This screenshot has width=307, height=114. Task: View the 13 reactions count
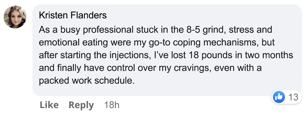tap(294, 97)
